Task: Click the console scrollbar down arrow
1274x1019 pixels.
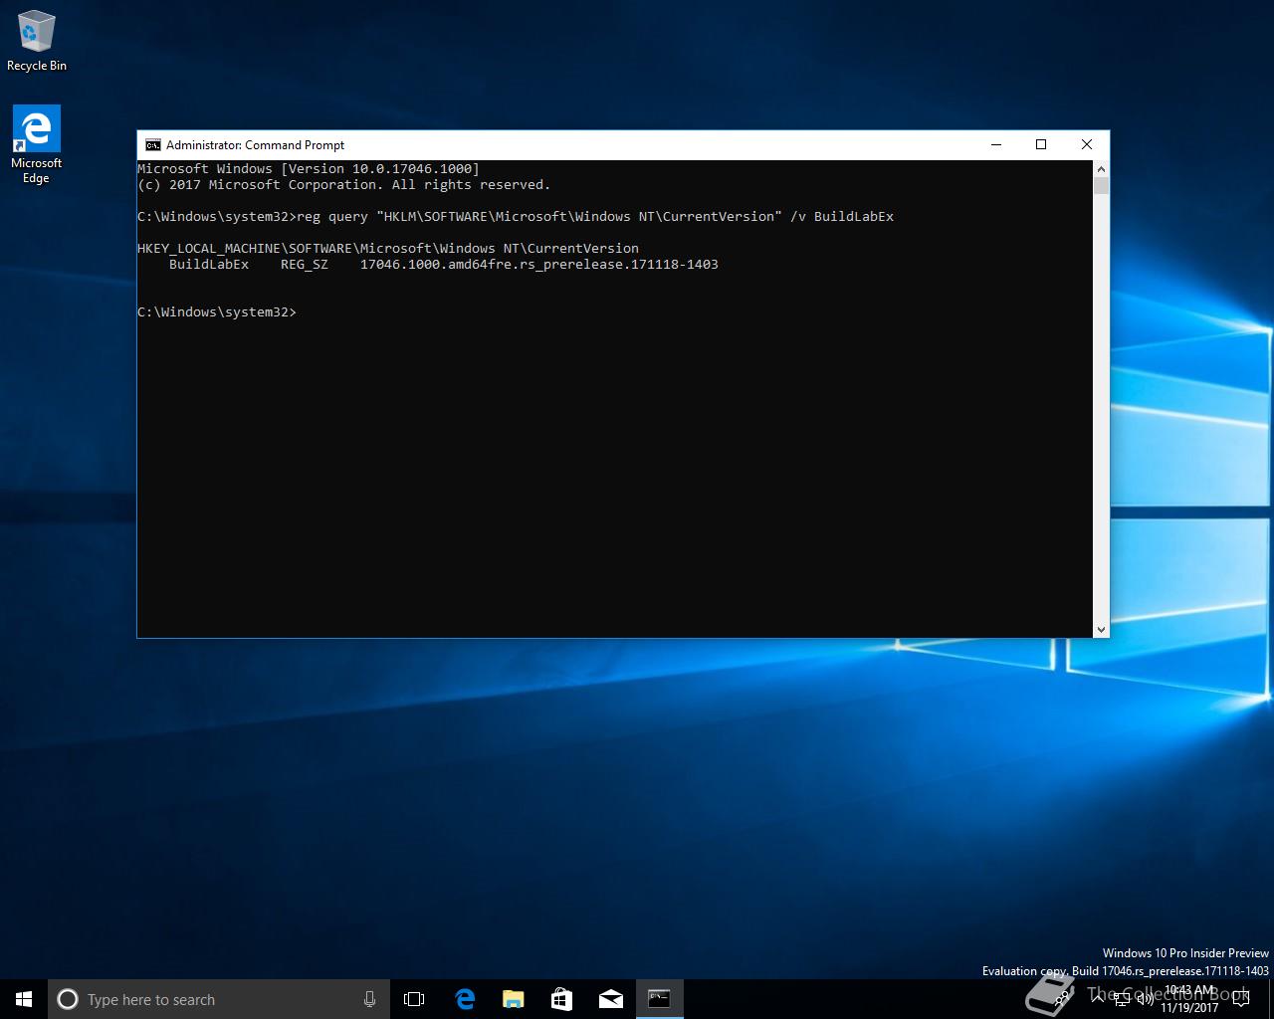Action: [1101, 629]
